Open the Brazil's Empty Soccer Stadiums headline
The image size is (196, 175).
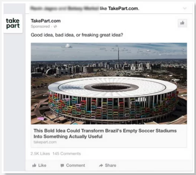point(105,133)
